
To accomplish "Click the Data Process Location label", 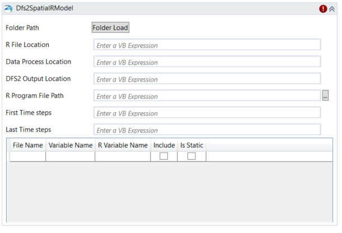I will tap(39, 62).
